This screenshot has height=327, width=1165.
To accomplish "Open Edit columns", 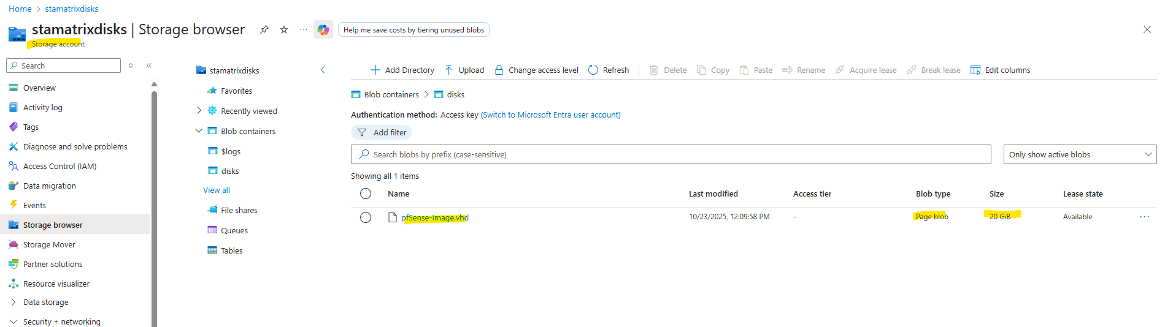I will click(x=1001, y=70).
